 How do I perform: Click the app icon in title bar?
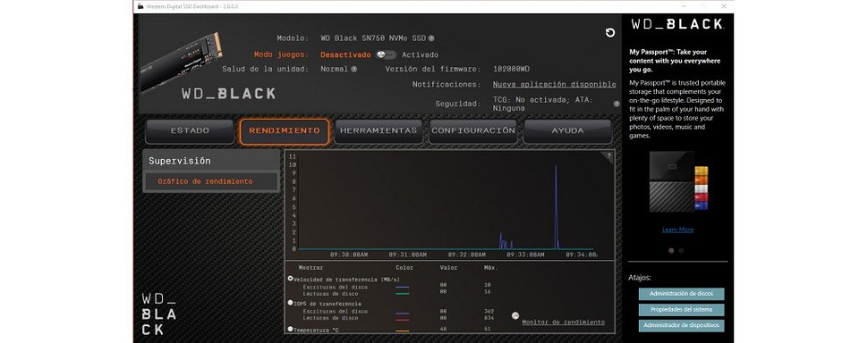coord(140,6)
